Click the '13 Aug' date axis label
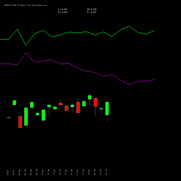The width and height of the screenshot is (181, 181). [x=66, y=172]
